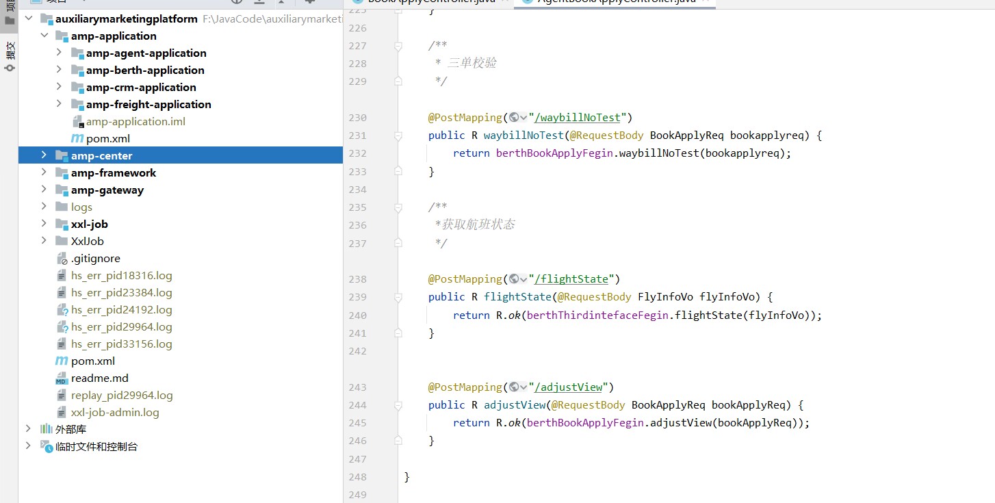Image resolution: width=995 pixels, height=503 pixels.
Task: Select the amp-center tree row
Action: 181,155
